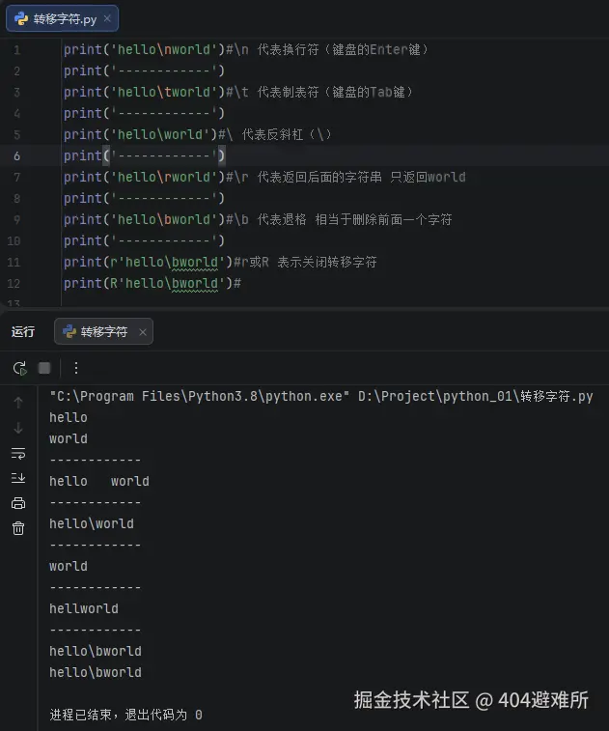Click the up arrow in the run console
The image size is (609, 731).
[18, 403]
